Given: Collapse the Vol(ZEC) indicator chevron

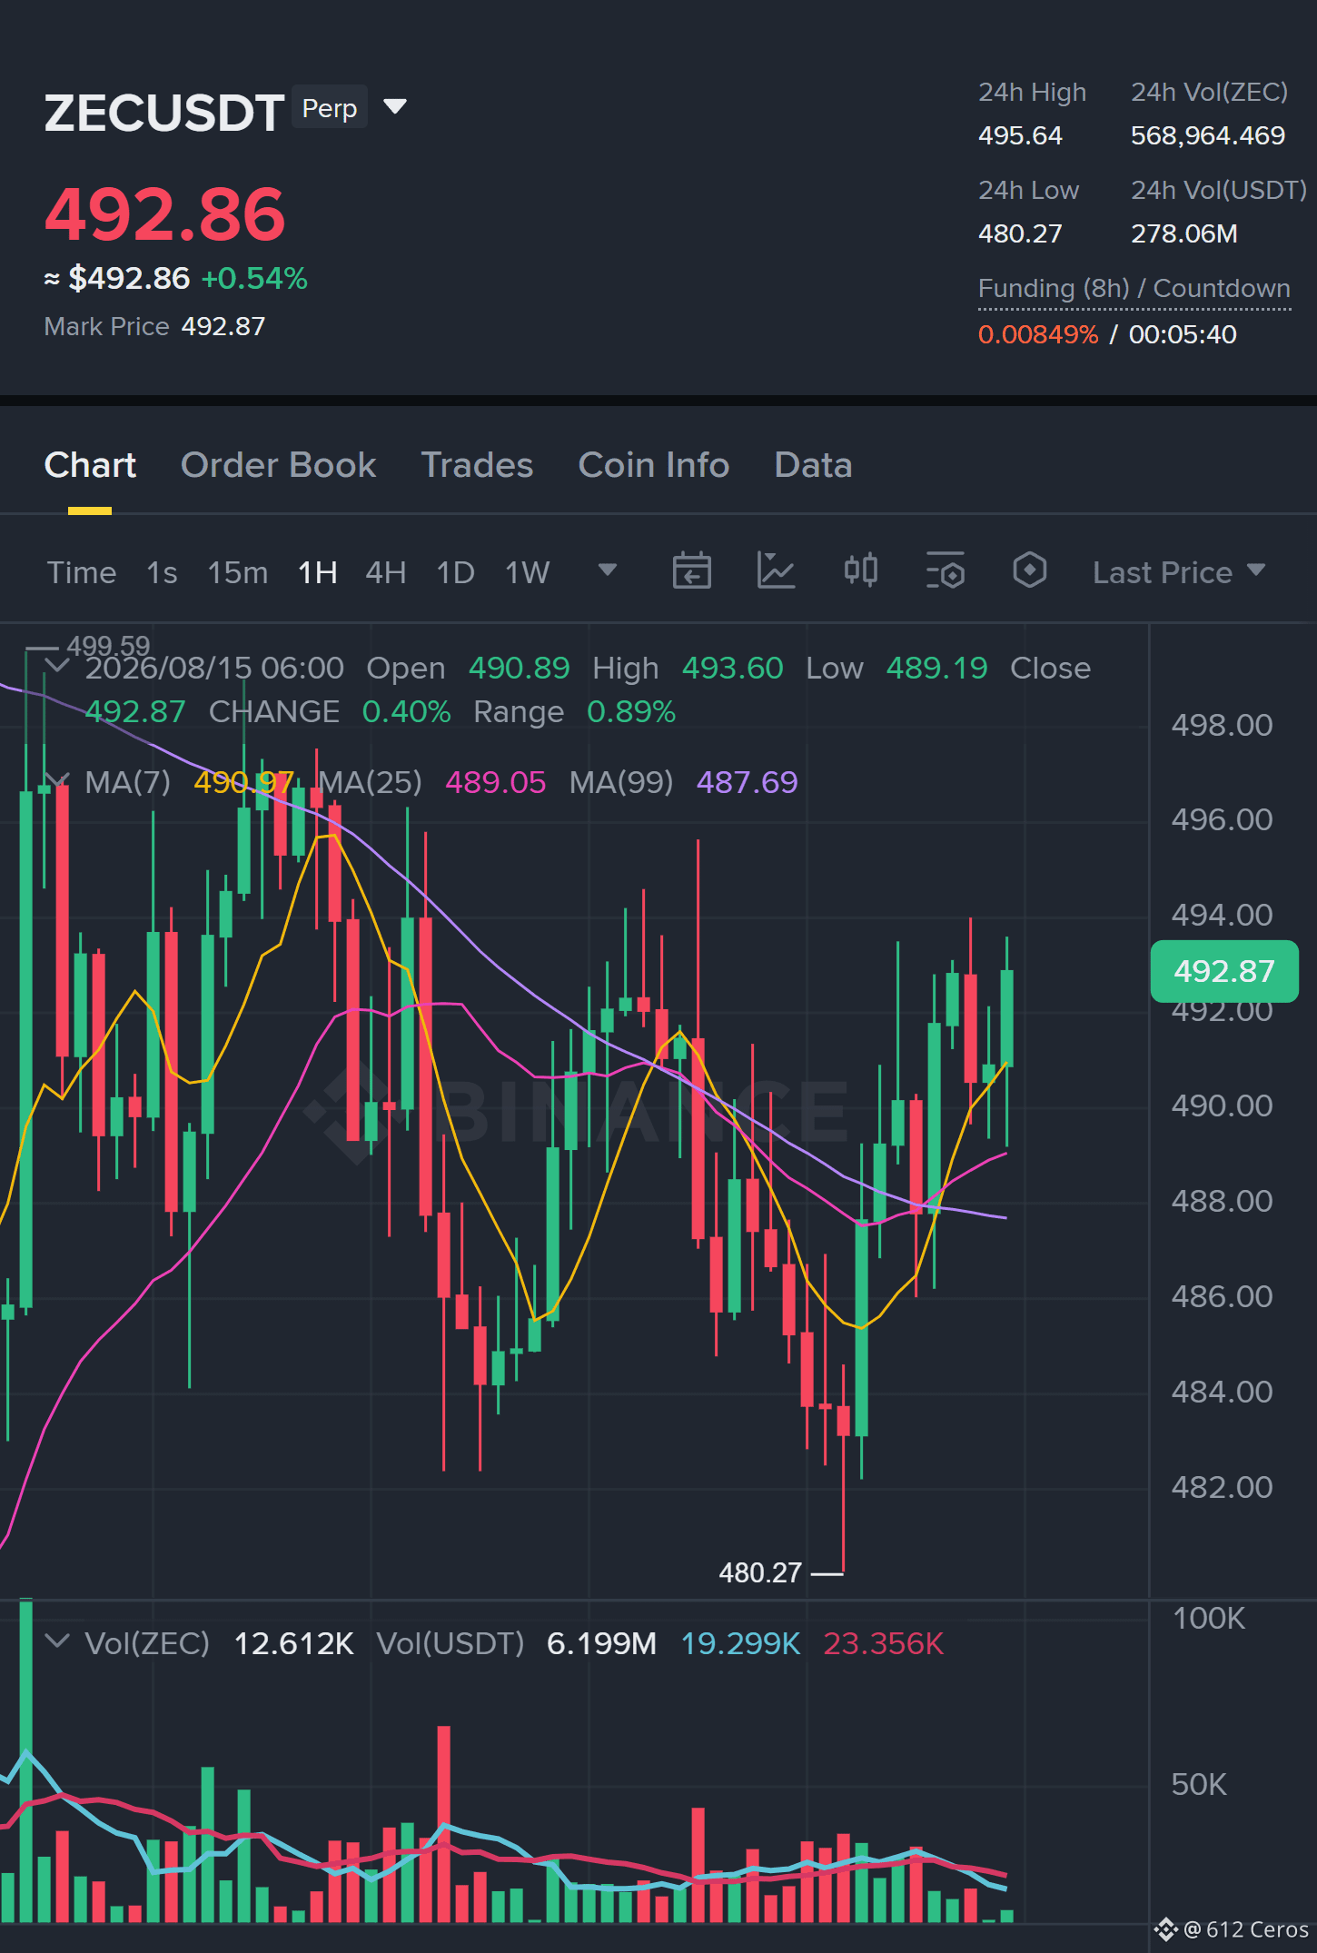Looking at the screenshot, I should tap(56, 1641).
